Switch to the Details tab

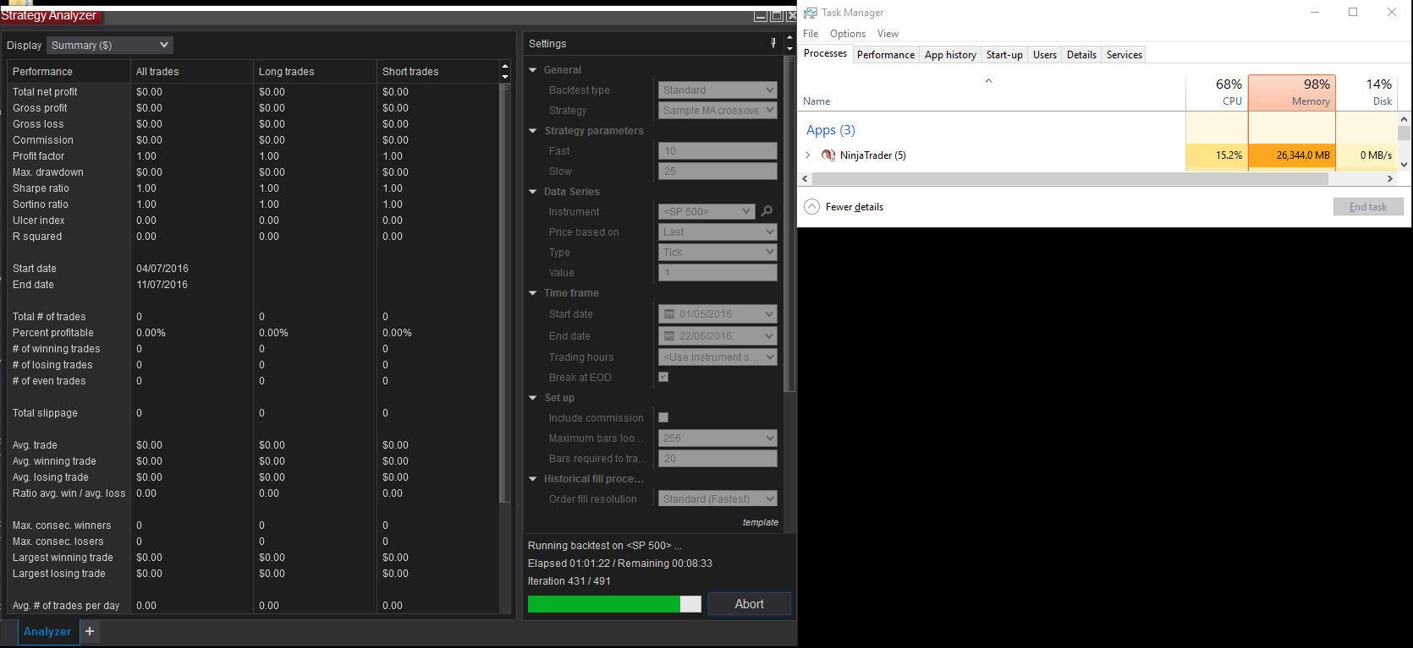tap(1081, 55)
